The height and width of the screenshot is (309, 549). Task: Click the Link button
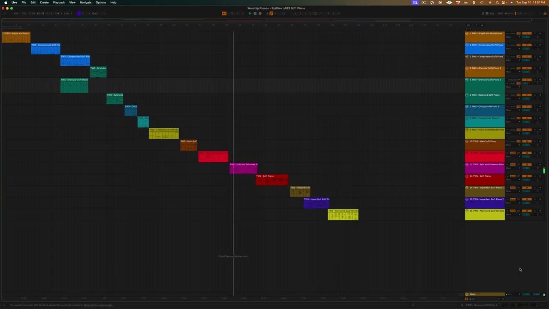16,13
